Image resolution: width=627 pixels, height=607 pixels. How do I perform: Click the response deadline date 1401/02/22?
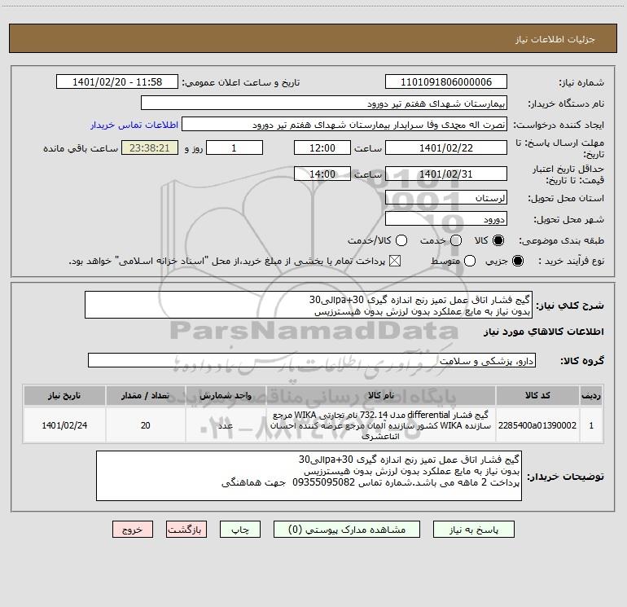coord(446,147)
